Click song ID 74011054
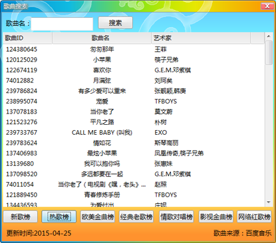Screen dimensions: 276x243 click(20, 185)
